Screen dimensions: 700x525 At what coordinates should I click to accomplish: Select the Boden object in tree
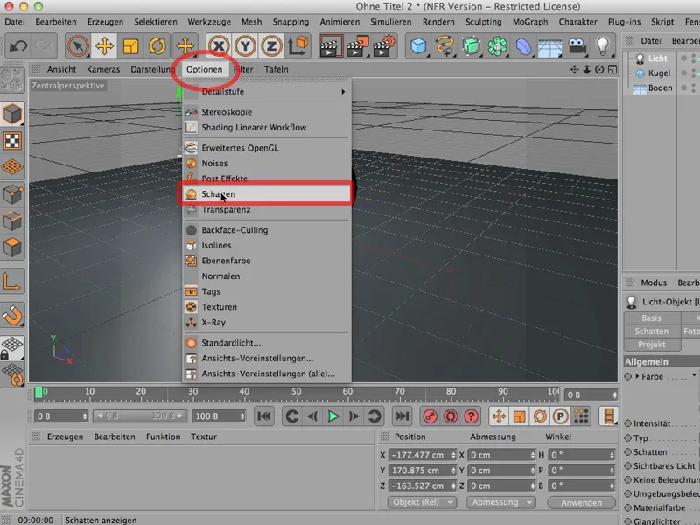pyautogui.click(x=660, y=88)
